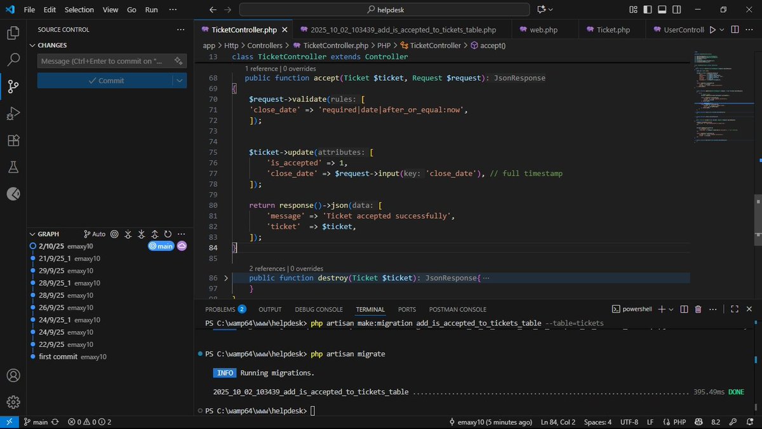Open run button dropdown chevron
This screenshot has height=429, width=762.
pyautogui.click(x=721, y=29)
